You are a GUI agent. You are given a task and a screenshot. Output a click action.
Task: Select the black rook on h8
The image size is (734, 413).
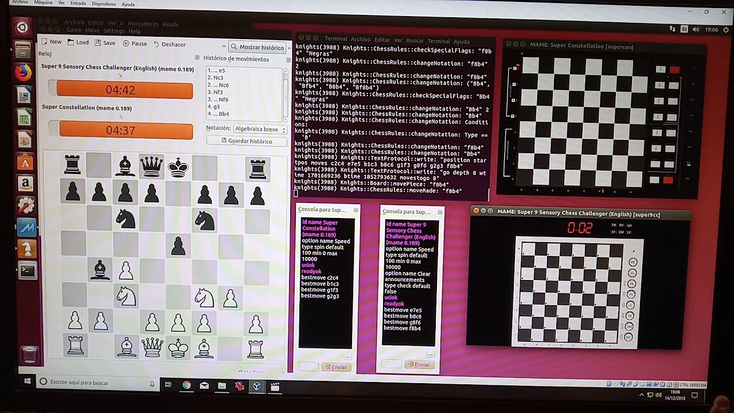pos(257,168)
